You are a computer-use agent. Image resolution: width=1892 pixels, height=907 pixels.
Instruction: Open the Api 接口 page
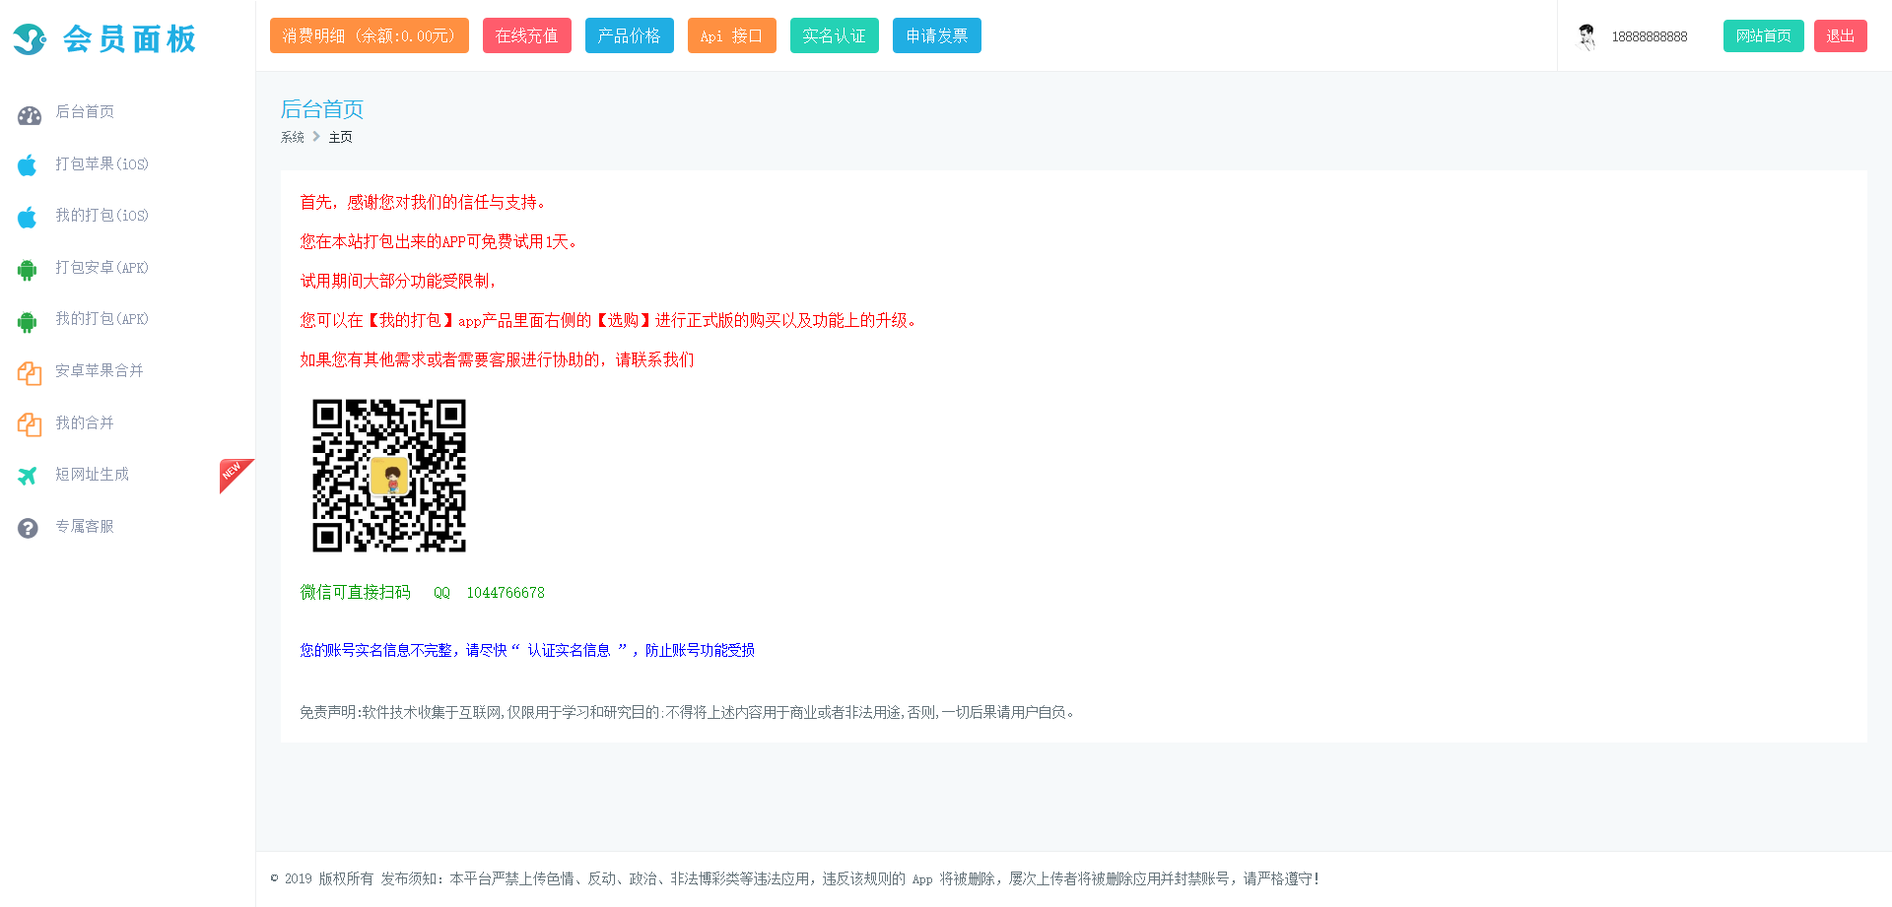coord(731,34)
